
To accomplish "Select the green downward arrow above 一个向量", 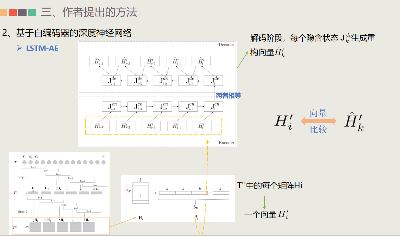I will [x=265, y=203].
